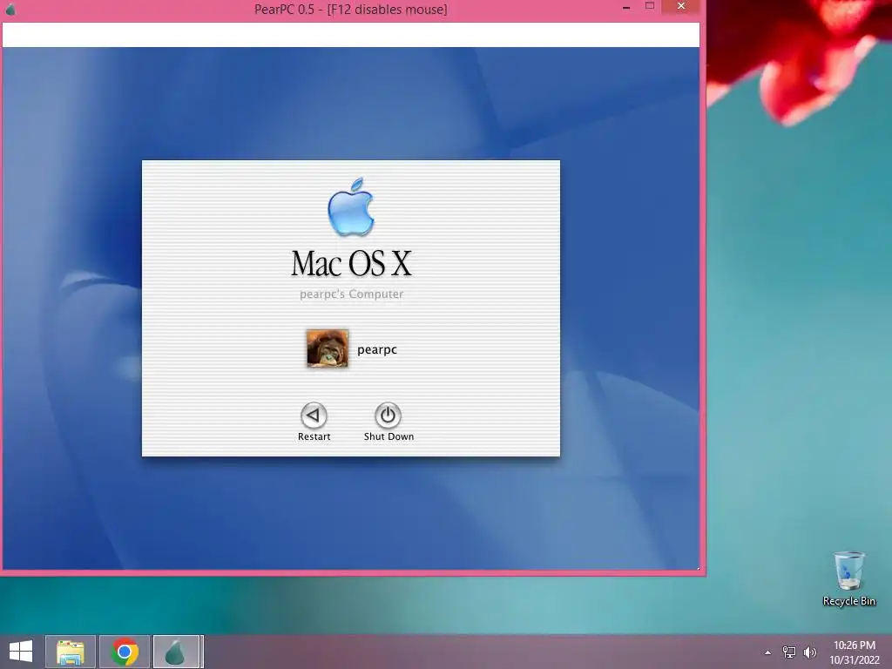Screen dimensions: 892x669
Task: Open the network status tray icon
Action: [x=789, y=652]
